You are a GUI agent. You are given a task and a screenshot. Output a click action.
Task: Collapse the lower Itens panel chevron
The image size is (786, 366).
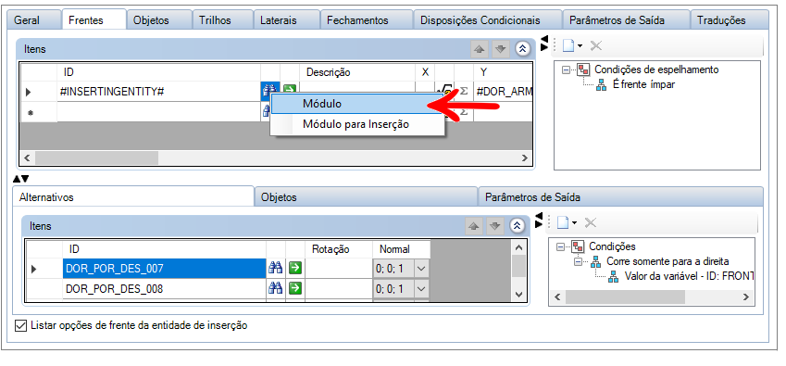point(518,225)
